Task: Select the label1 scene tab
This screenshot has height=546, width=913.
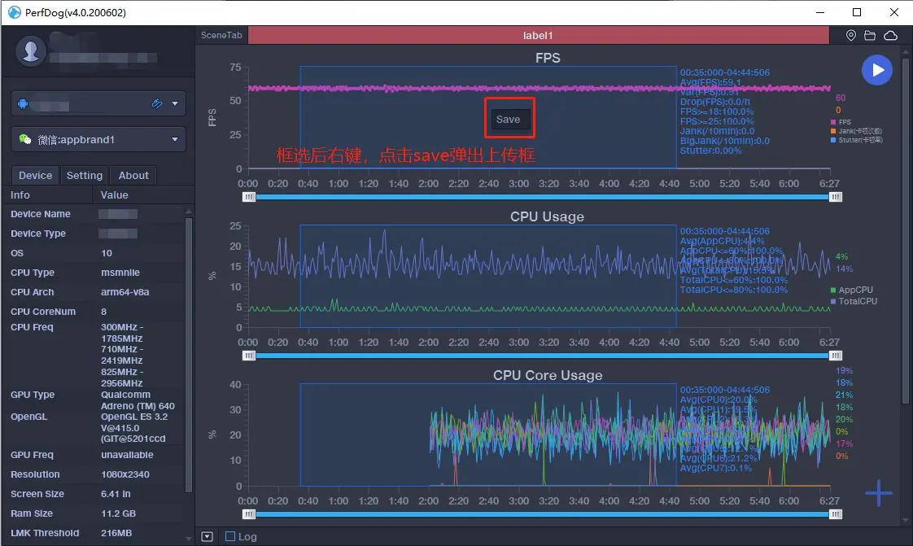Action: pos(538,35)
